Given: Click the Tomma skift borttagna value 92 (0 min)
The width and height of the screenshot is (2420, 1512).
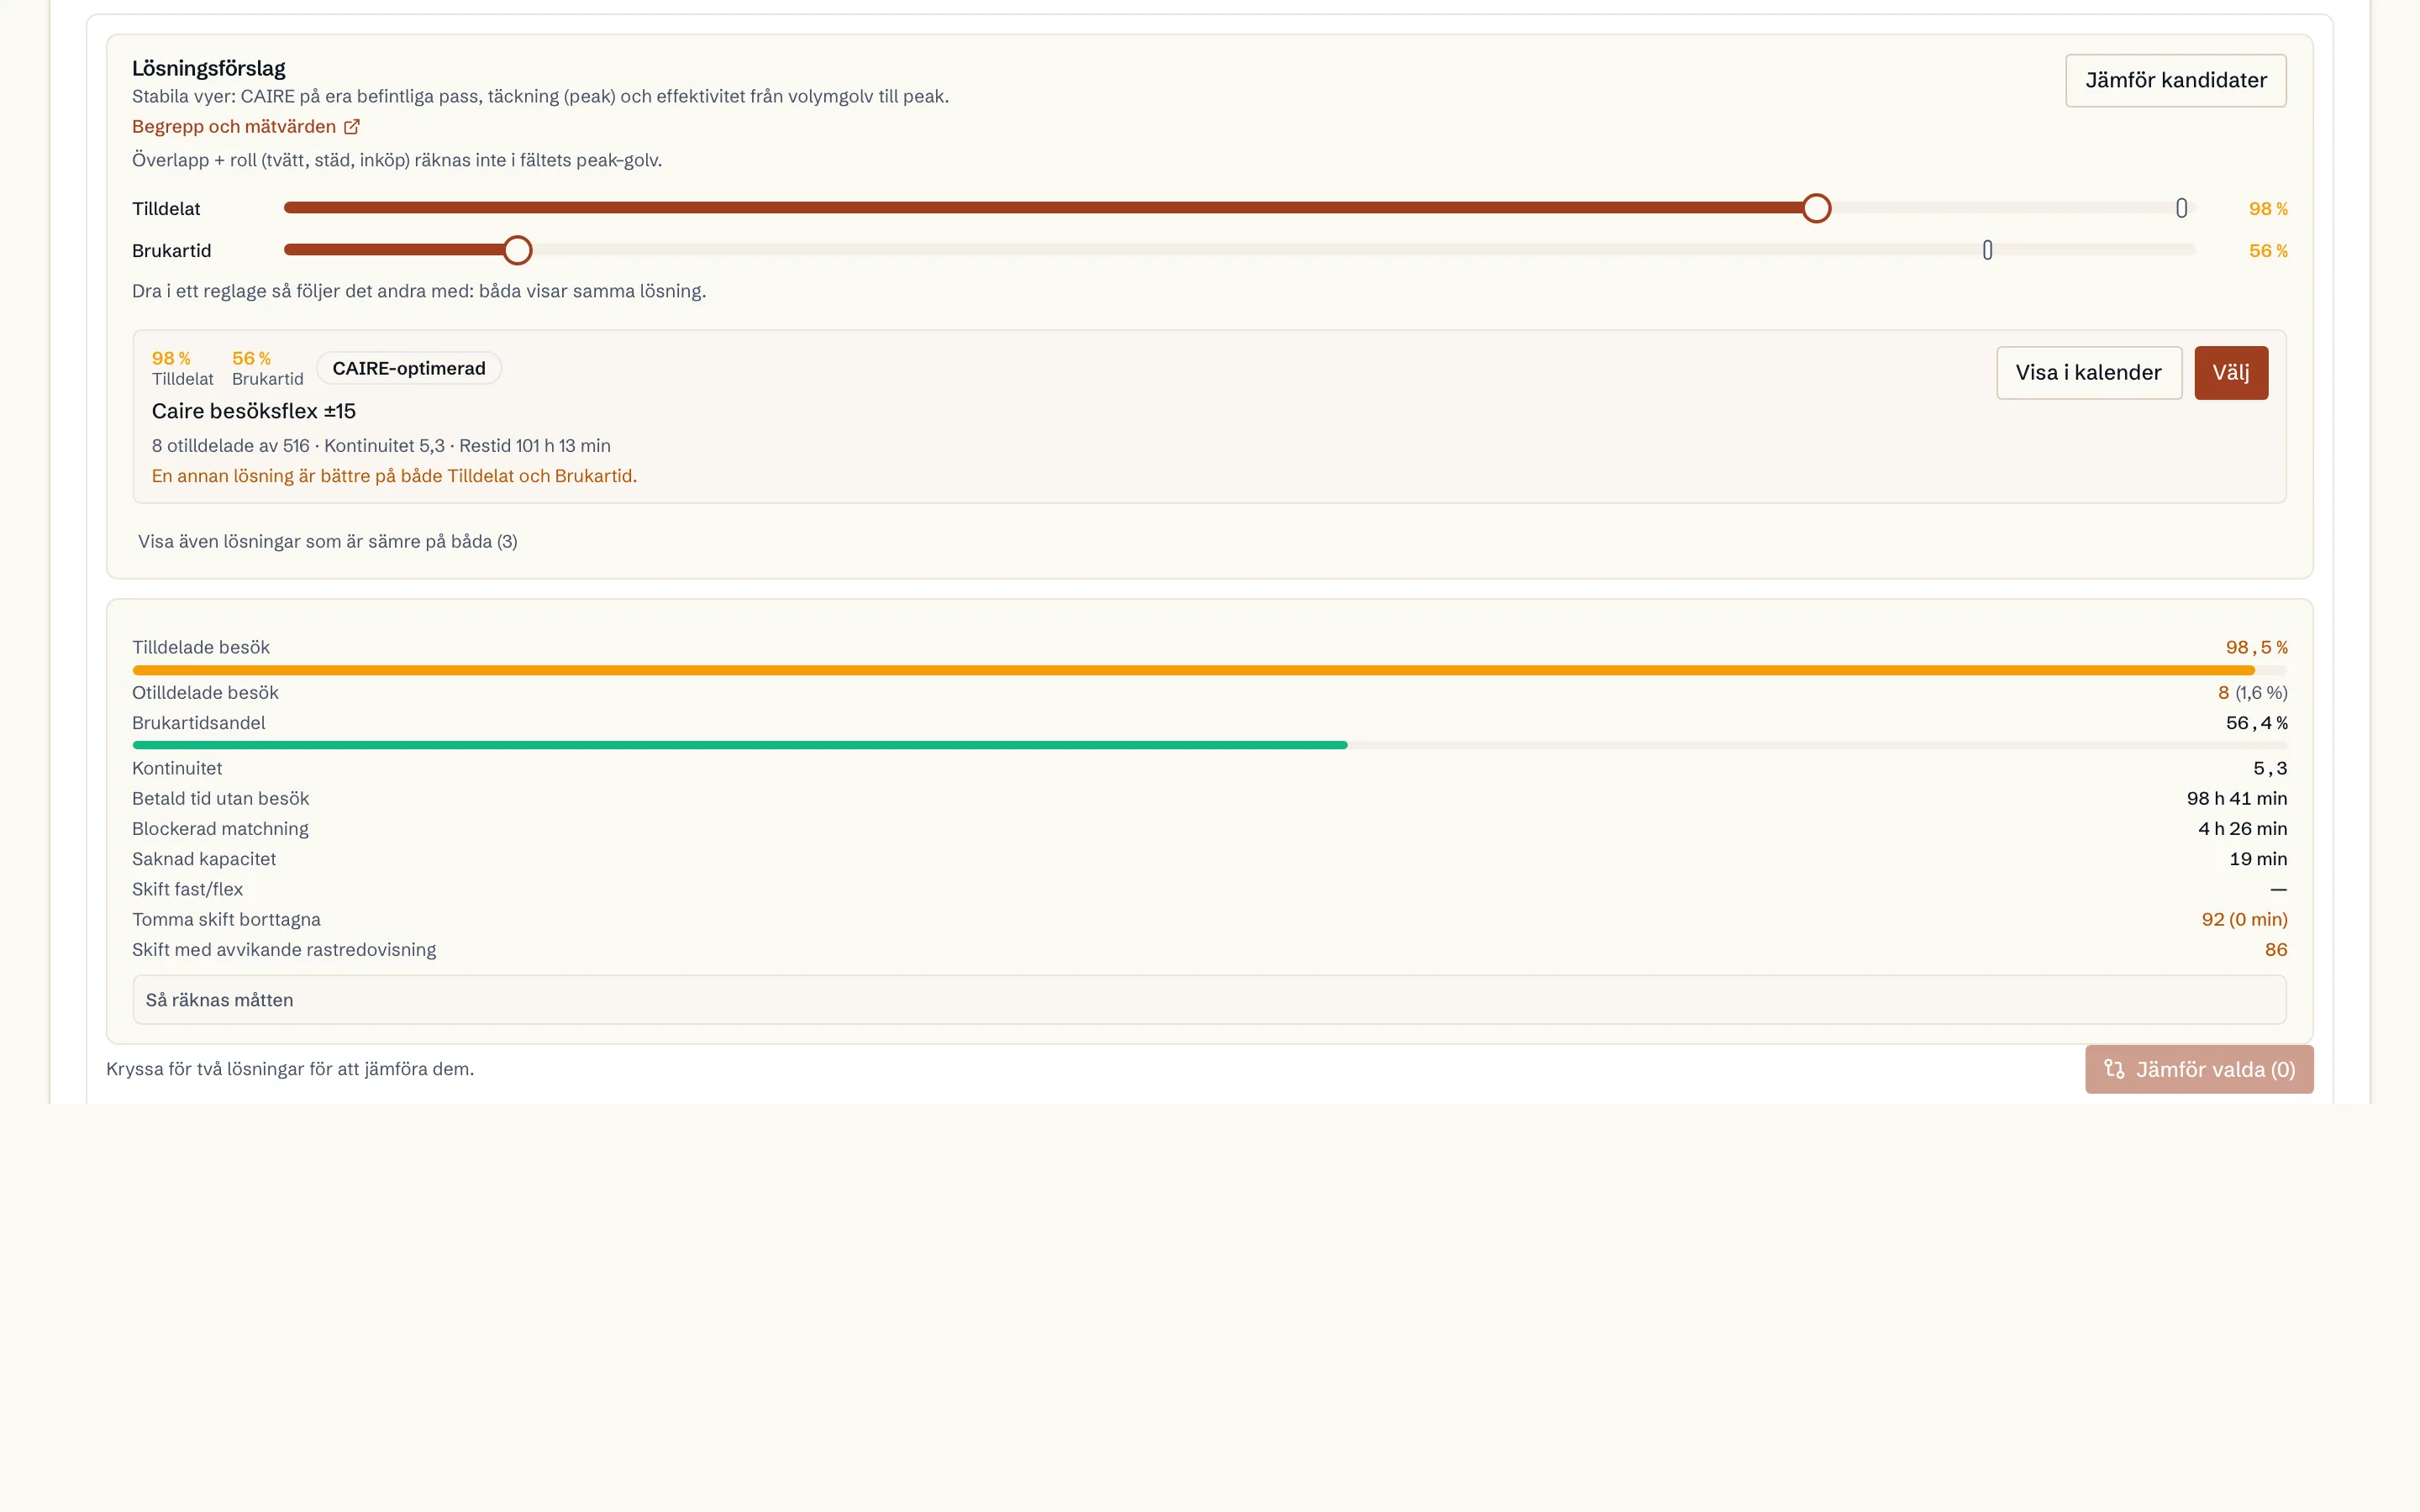Looking at the screenshot, I should coord(2244,920).
